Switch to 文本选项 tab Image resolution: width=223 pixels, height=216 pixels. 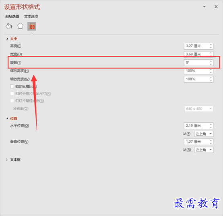coord(31,17)
